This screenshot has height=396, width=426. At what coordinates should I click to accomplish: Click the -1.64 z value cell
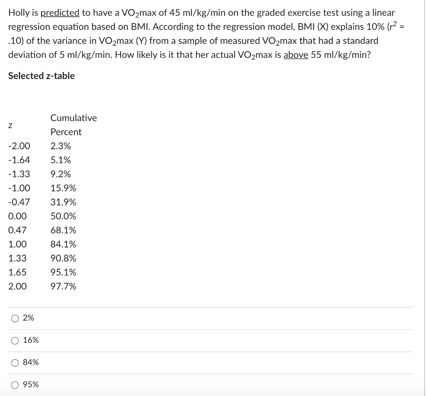[19, 160]
